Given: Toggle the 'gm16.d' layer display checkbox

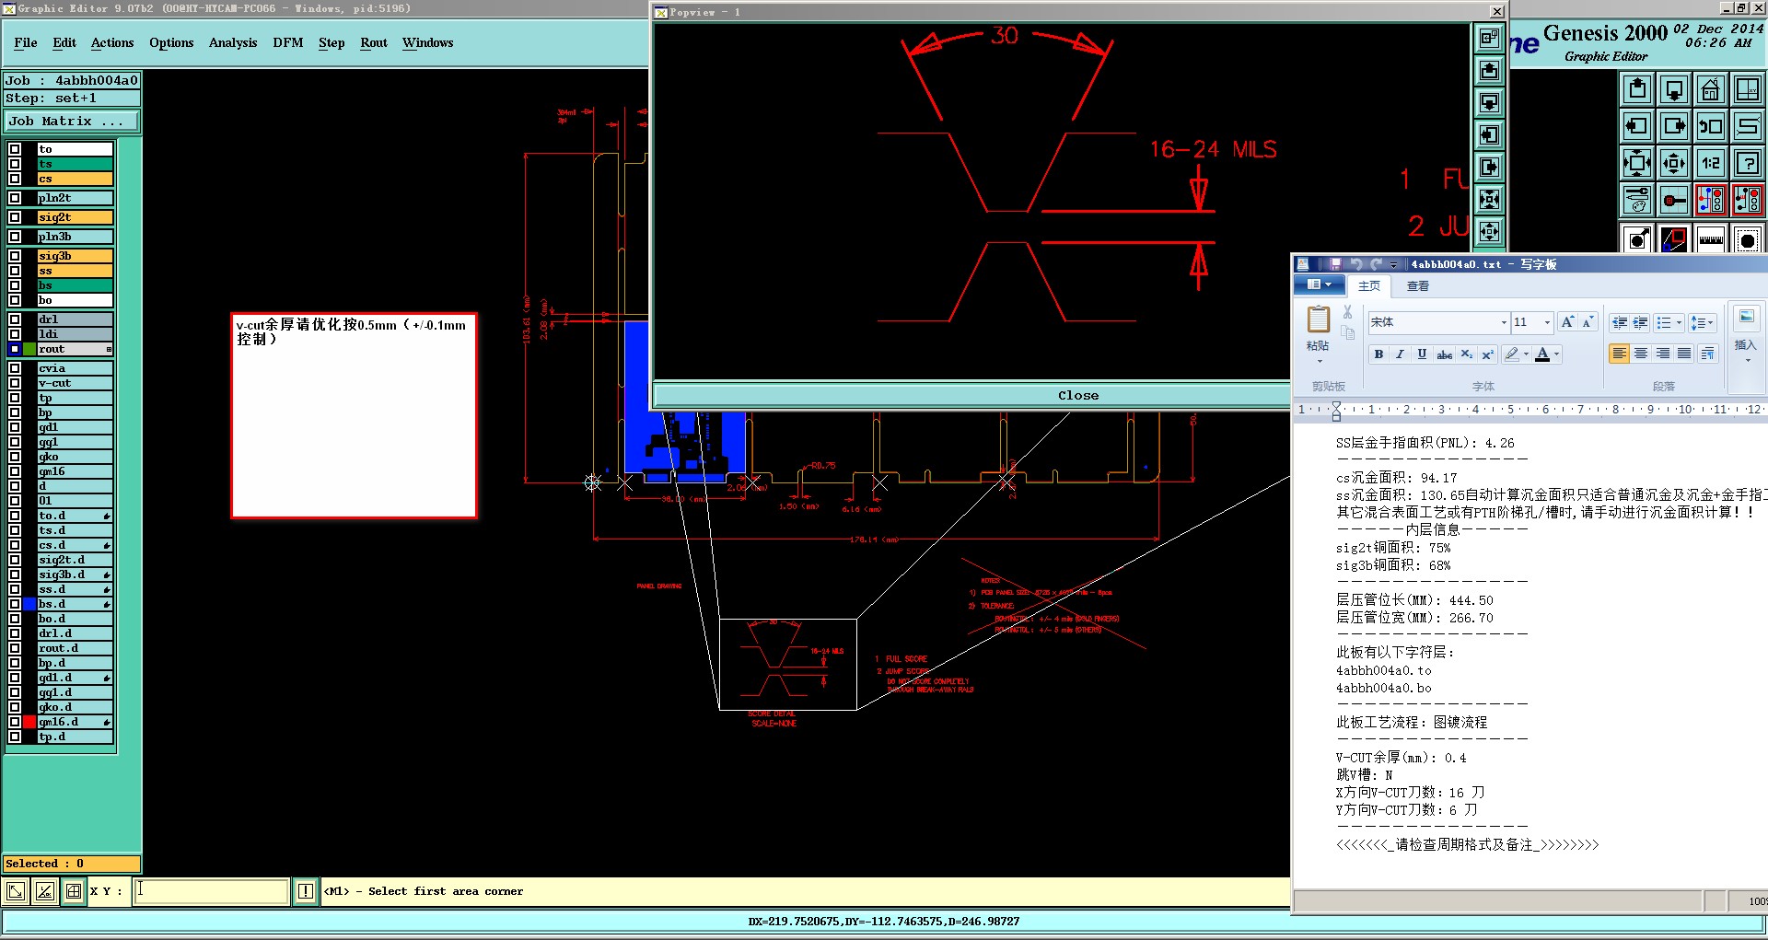Looking at the screenshot, I should click(15, 722).
